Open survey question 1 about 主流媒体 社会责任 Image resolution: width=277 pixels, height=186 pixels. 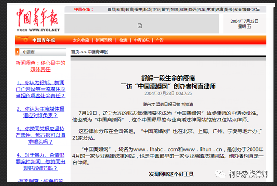tap(41, 89)
